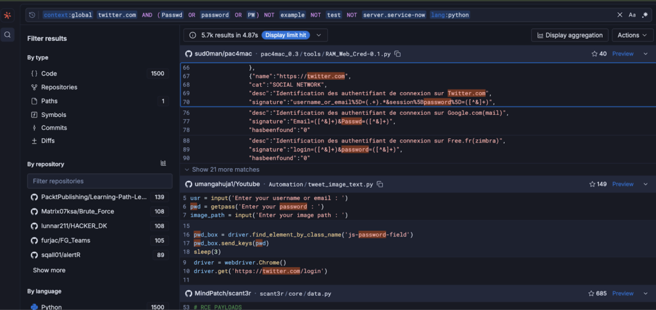656x310 pixels.
Task: Click the Diffs plus-minus icon
Action: (x=35, y=141)
